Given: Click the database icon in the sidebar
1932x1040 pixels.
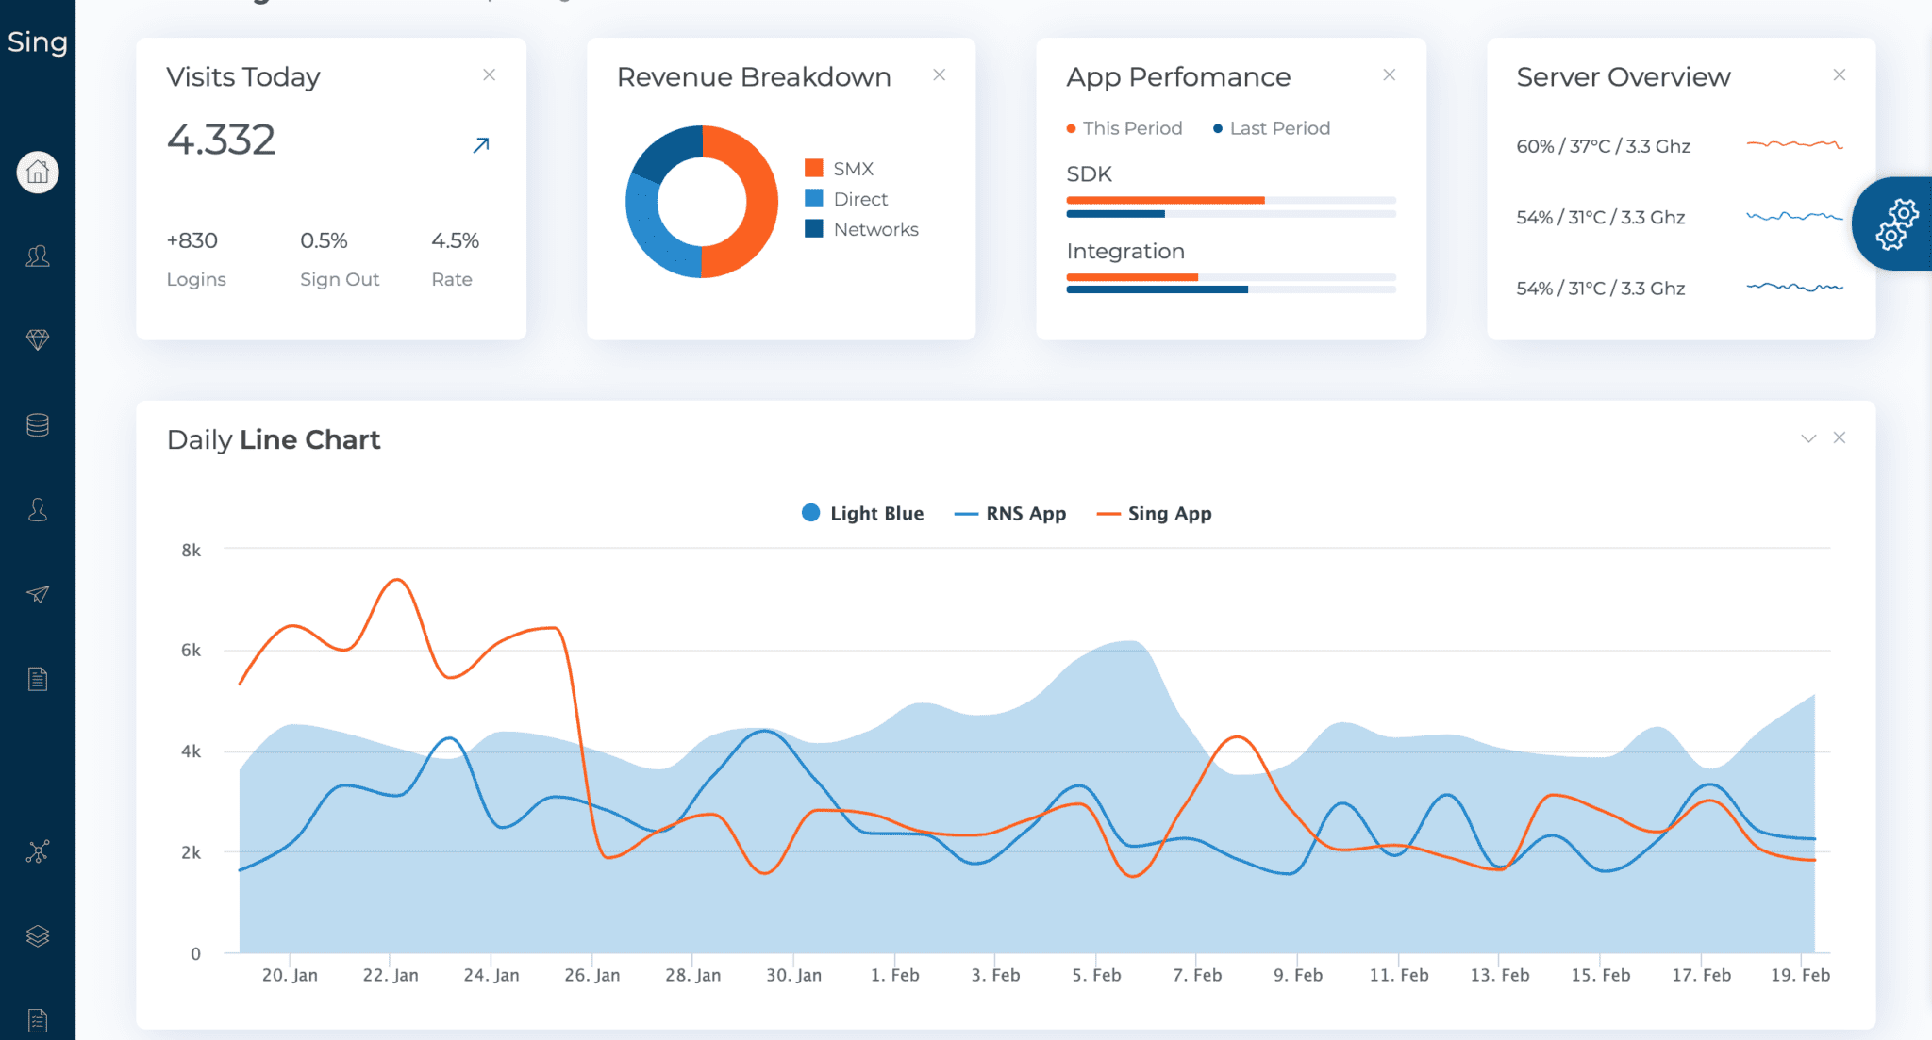Looking at the screenshot, I should point(38,424).
